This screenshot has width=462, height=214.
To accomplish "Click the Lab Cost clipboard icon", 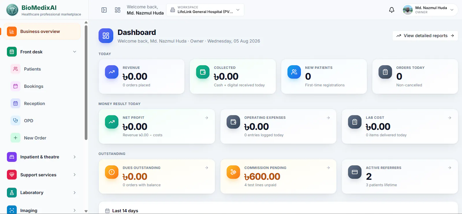I will 355,122.
